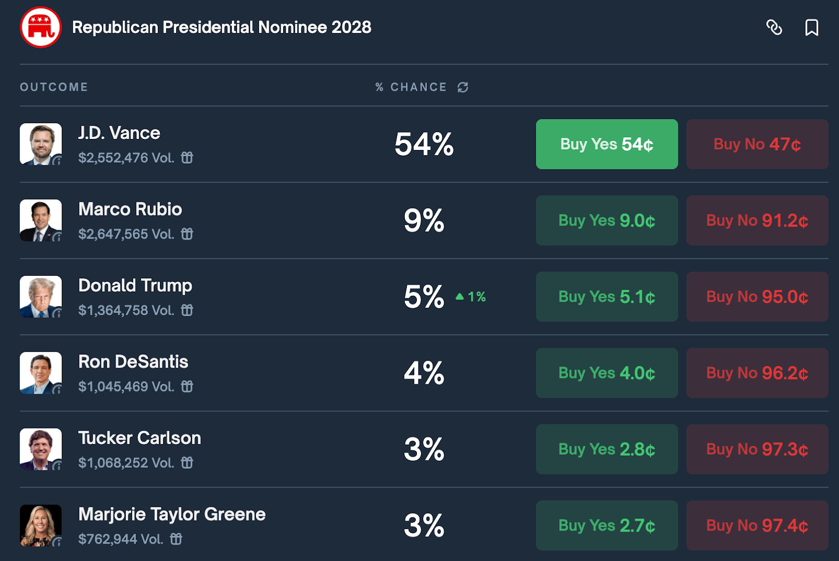839x561 pixels.
Task: Open the Republican Presidential Nominee 2028 title
Action: pos(221,27)
